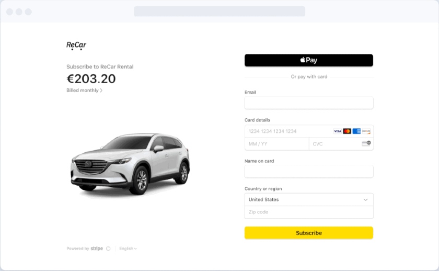
Task: Click the CVC card hint icon
Action: (366, 143)
